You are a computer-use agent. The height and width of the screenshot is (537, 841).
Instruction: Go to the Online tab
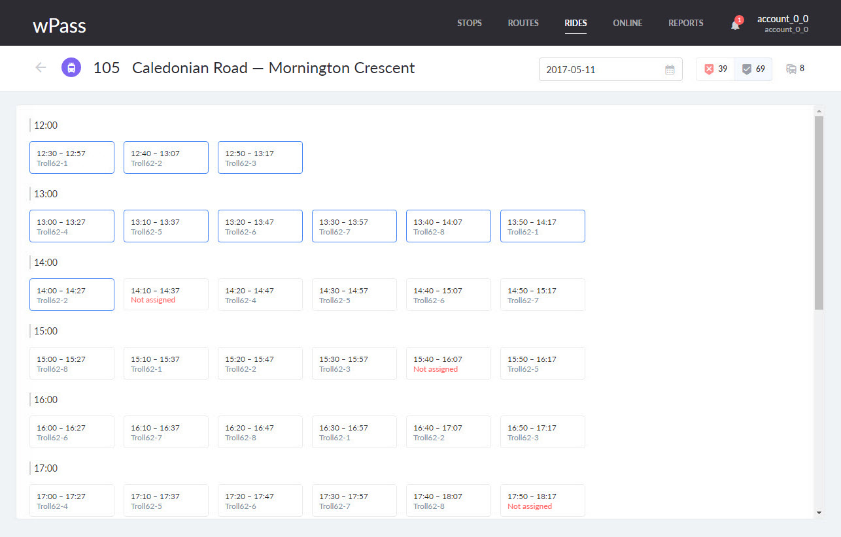[x=627, y=23]
